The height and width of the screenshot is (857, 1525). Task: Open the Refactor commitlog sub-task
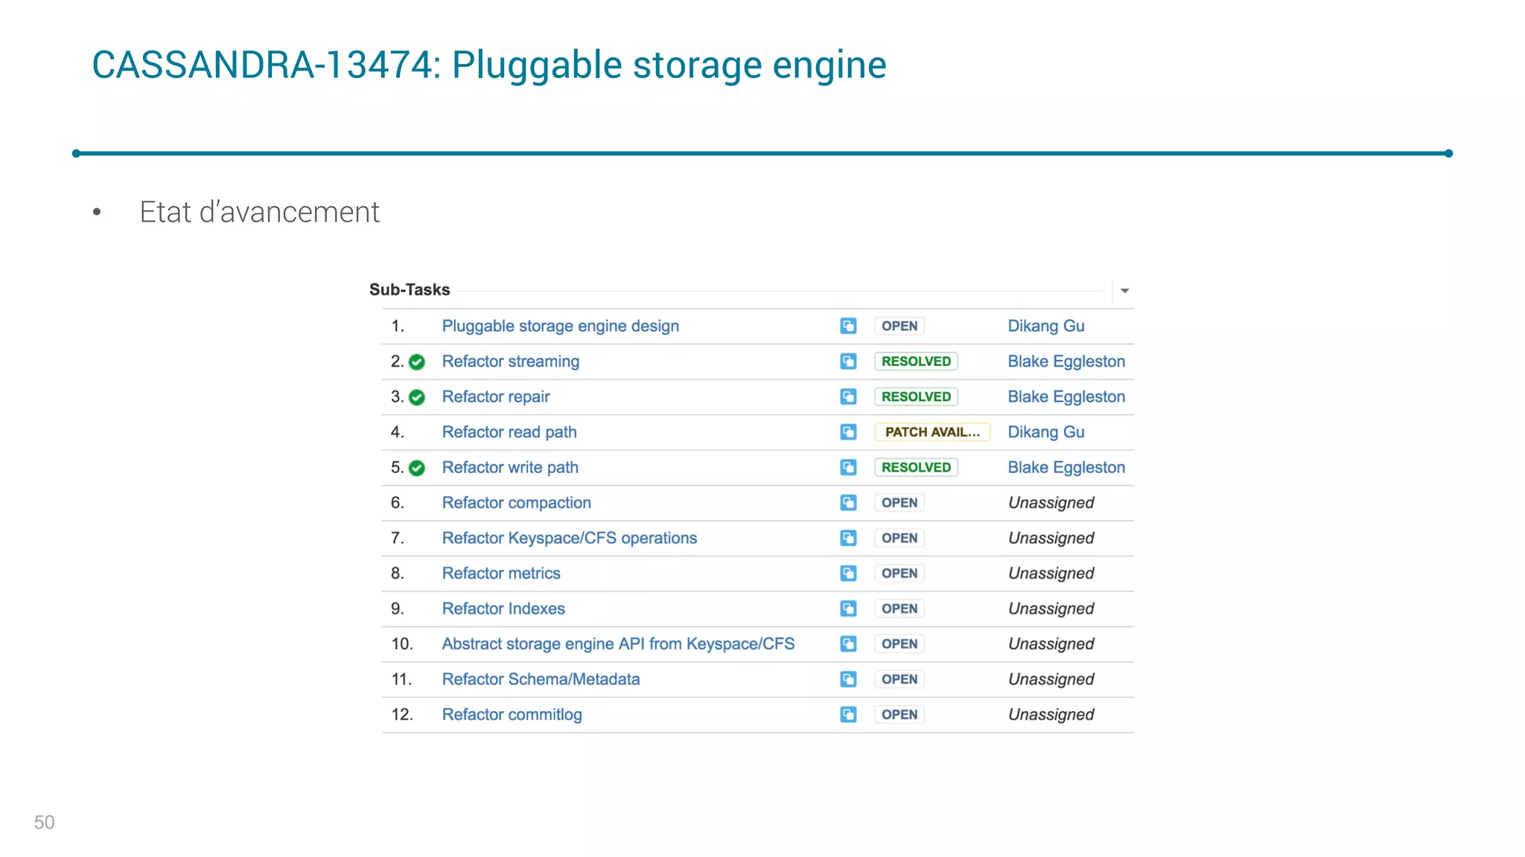point(512,715)
